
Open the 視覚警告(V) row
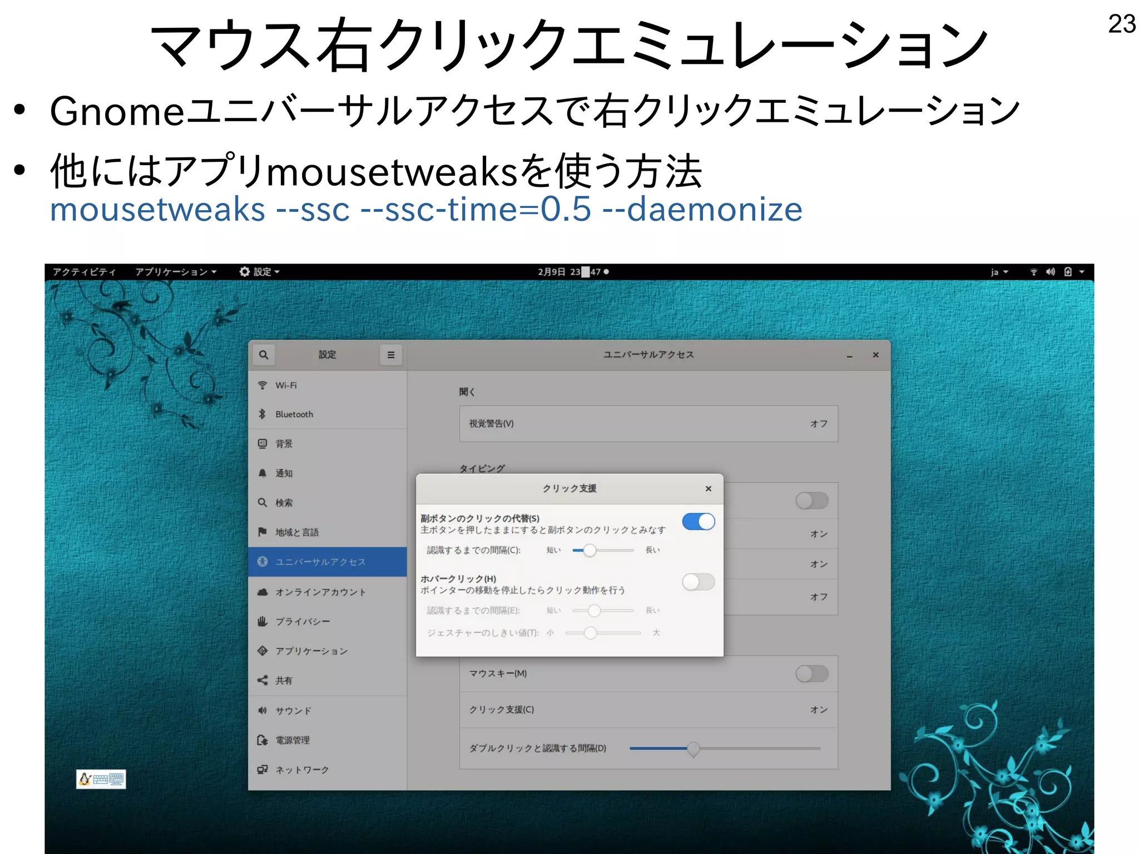648,424
